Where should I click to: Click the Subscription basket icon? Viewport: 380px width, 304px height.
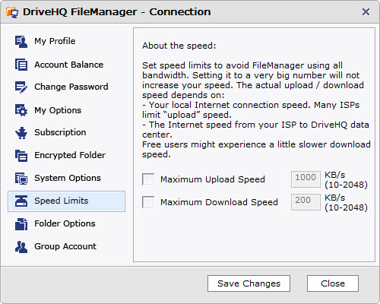point(21,133)
